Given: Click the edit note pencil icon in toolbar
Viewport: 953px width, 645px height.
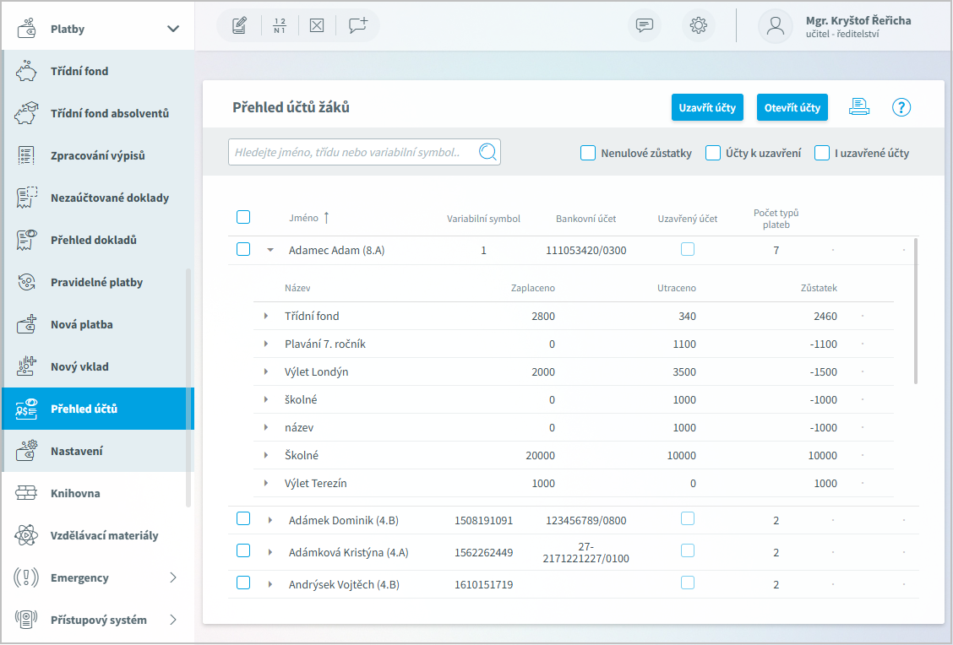Looking at the screenshot, I should click(239, 25).
